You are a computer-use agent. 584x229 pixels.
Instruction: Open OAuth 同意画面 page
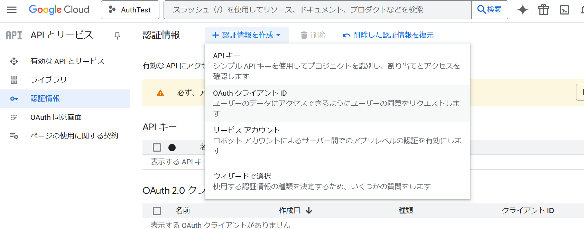(x=56, y=117)
